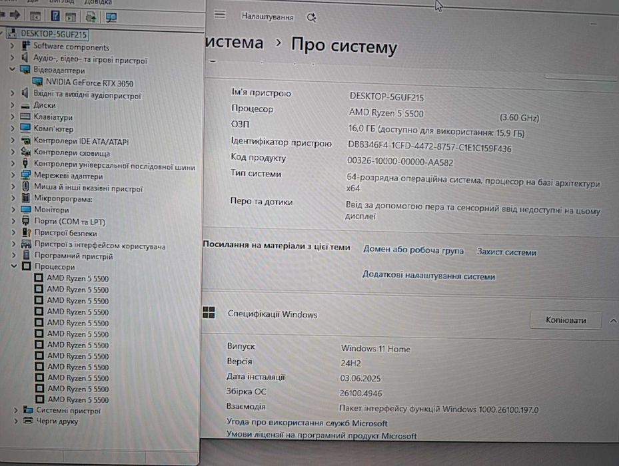Click the Копіювати button
The width and height of the screenshot is (619, 466).
(x=565, y=320)
